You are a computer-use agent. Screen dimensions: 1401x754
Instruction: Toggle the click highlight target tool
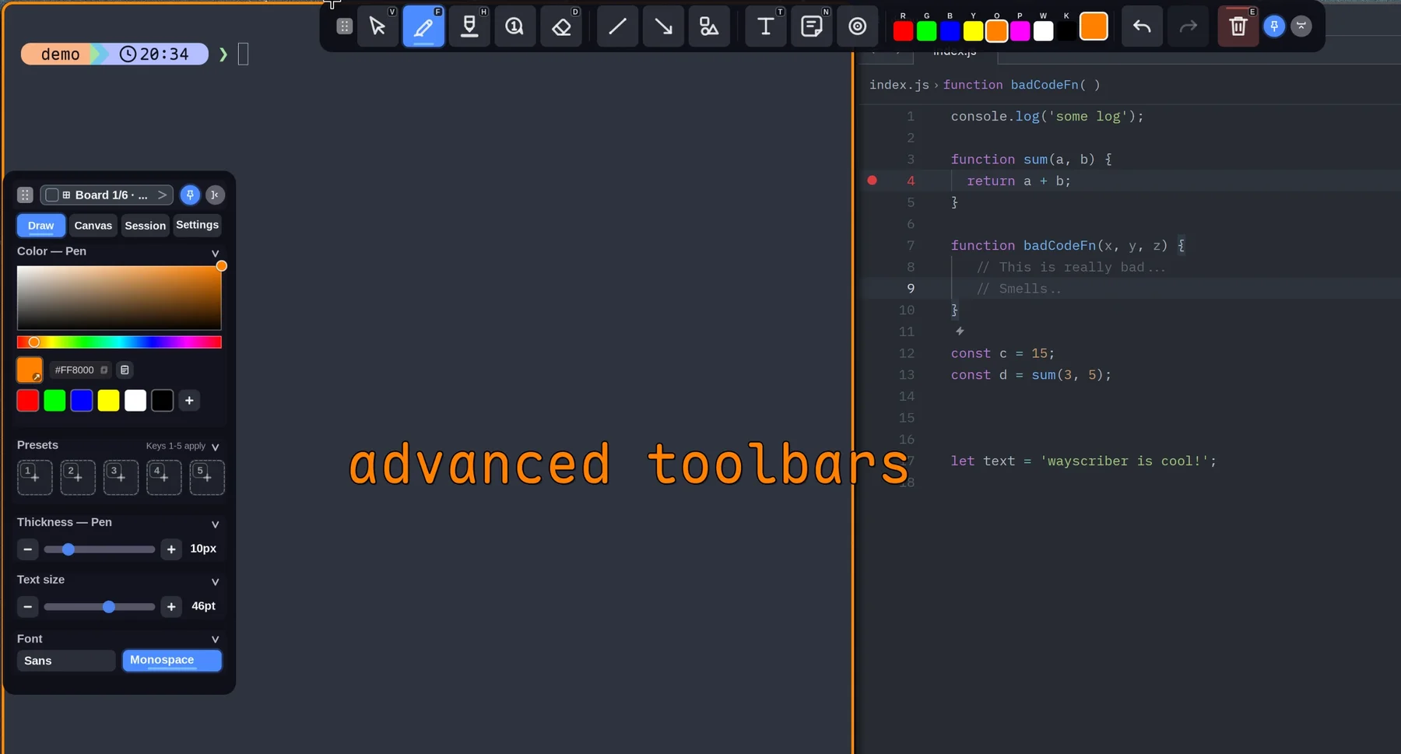858,26
